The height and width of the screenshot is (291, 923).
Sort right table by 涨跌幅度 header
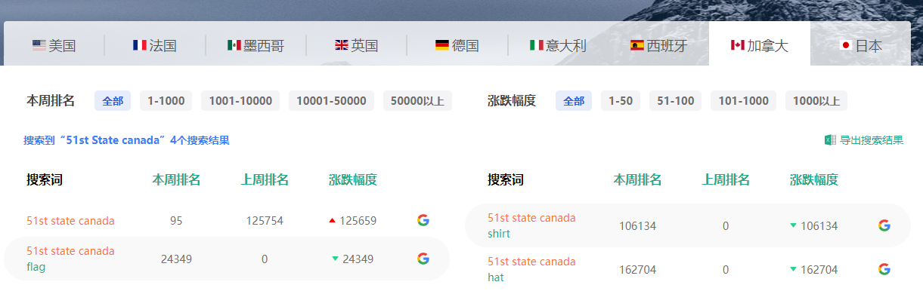(x=814, y=179)
